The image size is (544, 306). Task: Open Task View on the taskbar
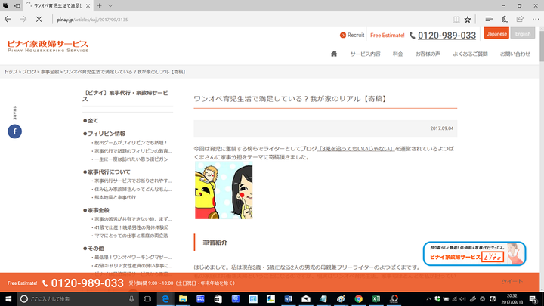pyautogui.click(x=147, y=298)
